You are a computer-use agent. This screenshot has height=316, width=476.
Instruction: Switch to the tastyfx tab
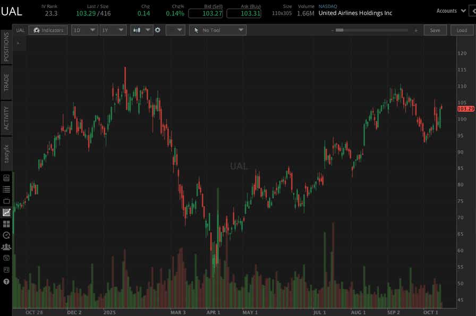(x=6, y=153)
